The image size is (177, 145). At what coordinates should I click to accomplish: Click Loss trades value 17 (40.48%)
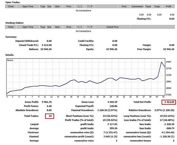pos(167,120)
